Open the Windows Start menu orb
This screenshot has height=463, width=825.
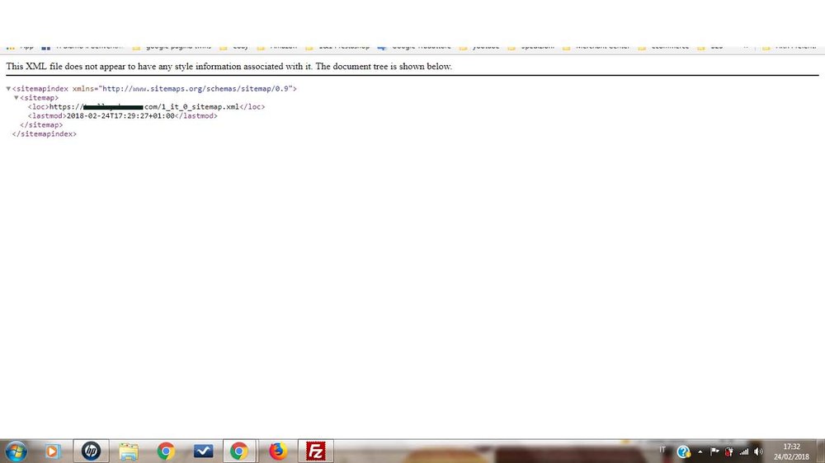(16, 451)
